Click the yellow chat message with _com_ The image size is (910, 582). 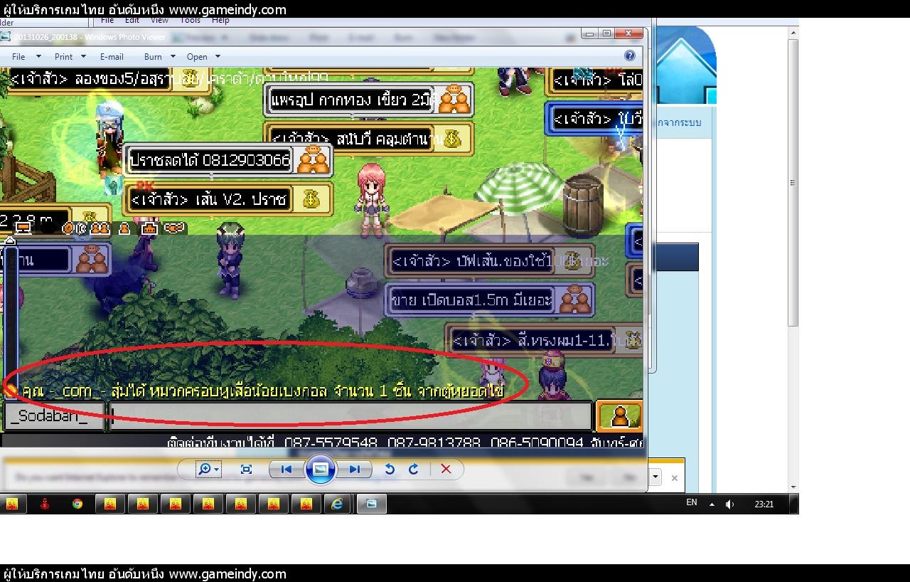pyautogui.click(x=263, y=391)
